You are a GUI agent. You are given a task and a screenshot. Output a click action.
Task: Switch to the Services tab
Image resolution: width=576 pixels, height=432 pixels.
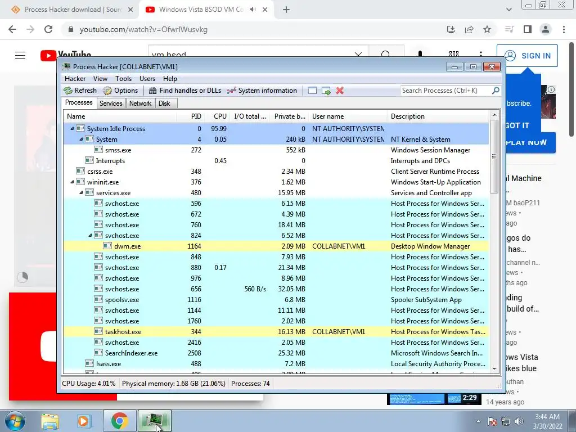click(x=111, y=103)
